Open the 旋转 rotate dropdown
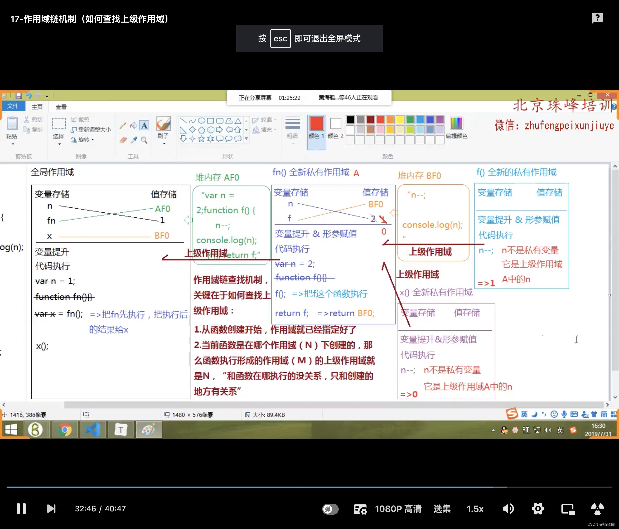 click(x=82, y=140)
